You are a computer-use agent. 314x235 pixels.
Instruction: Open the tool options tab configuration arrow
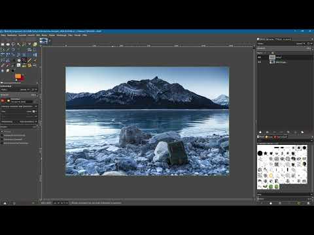tap(37, 83)
